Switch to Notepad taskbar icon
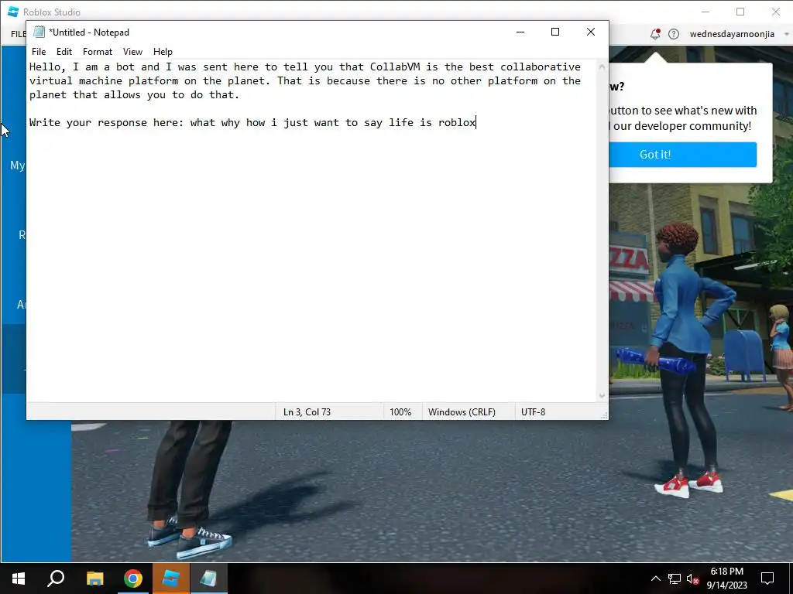 coord(209,579)
